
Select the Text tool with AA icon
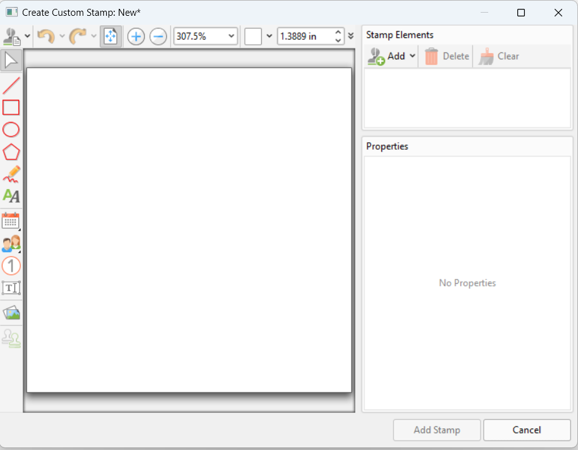pos(11,197)
